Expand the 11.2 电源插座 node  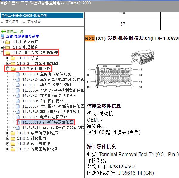pyautogui.click(x=2, y=47)
